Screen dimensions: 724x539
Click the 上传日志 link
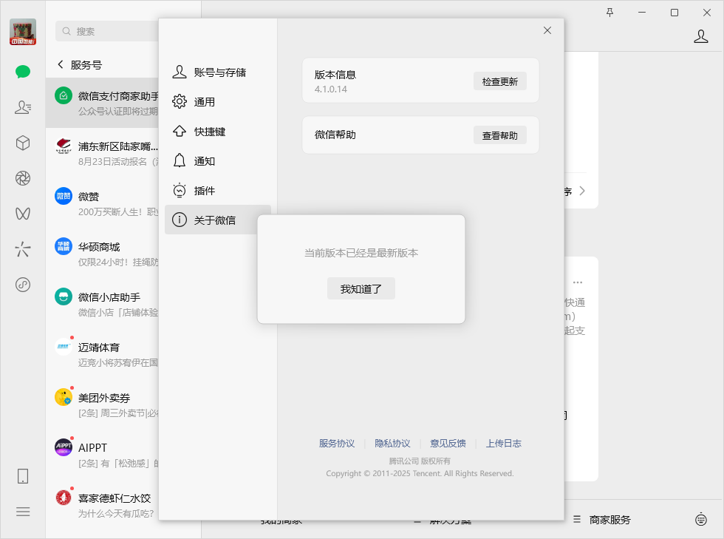tap(504, 444)
